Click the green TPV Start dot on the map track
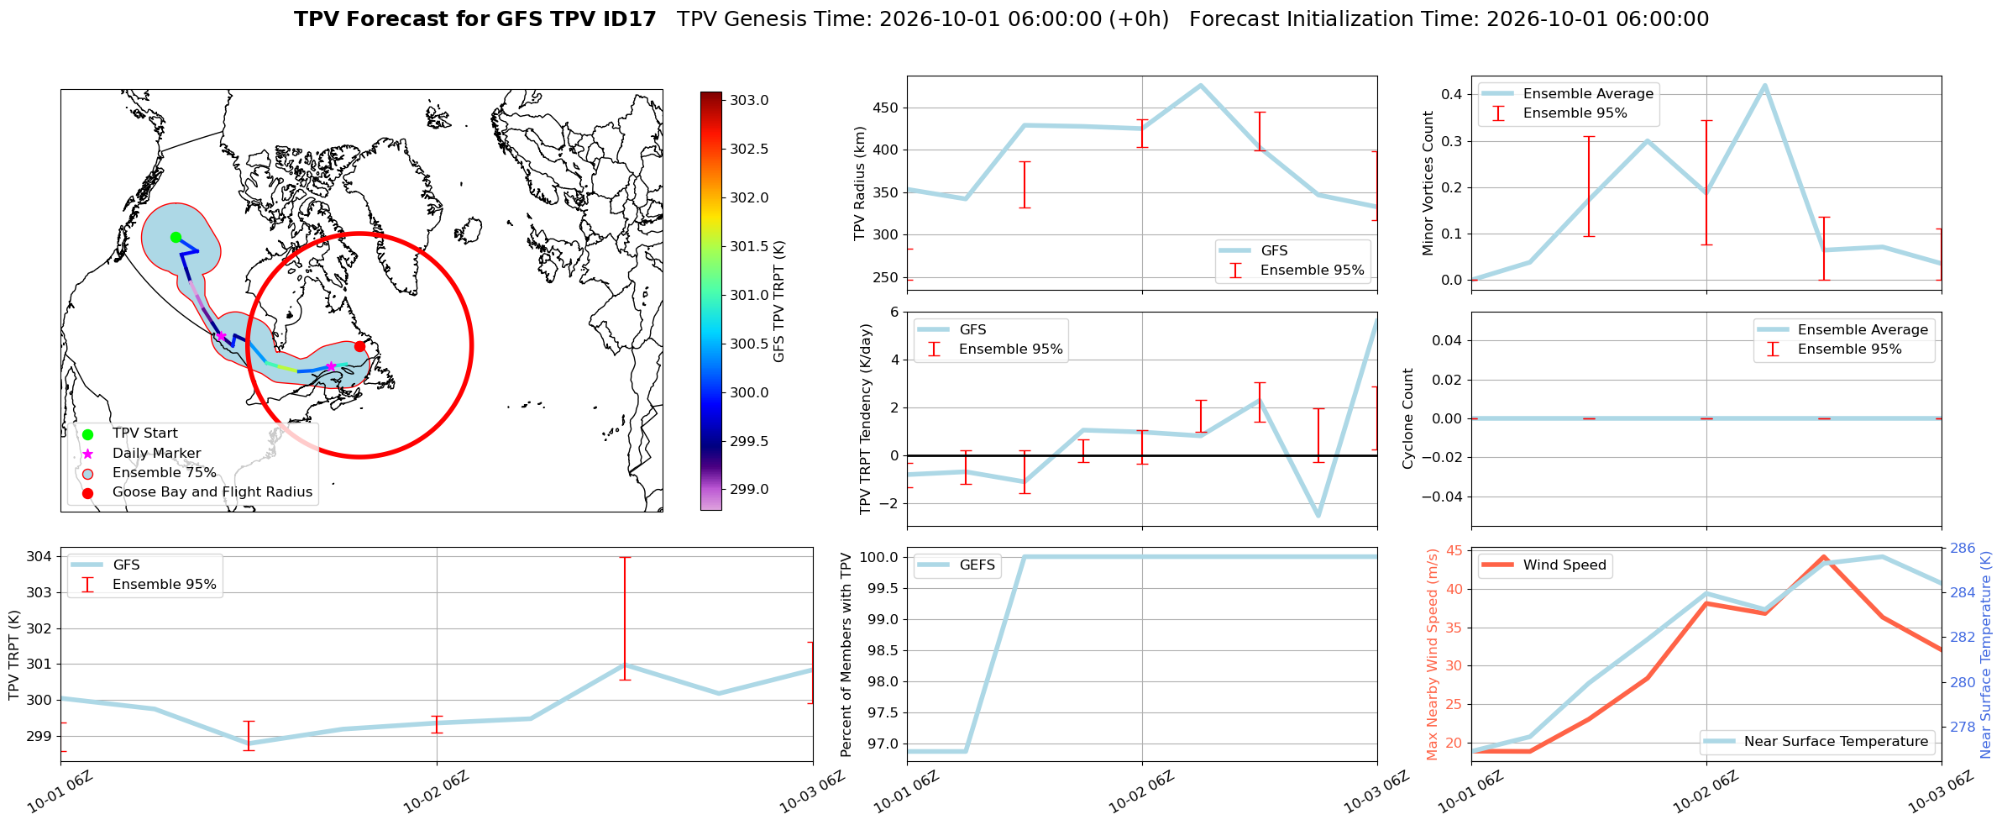Screen dimensions: 2002x825 [176, 237]
